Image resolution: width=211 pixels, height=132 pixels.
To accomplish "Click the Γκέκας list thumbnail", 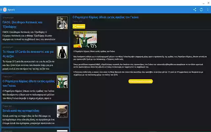I will point(62,82).
